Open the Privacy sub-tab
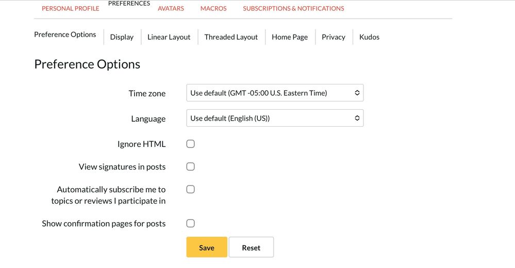Image resolution: width=515 pixels, height=268 pixels. 333,37
